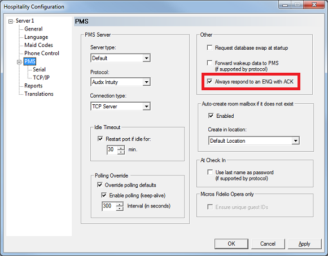
Task: Collapse the PMS tree node
Action: pos(19,62)
